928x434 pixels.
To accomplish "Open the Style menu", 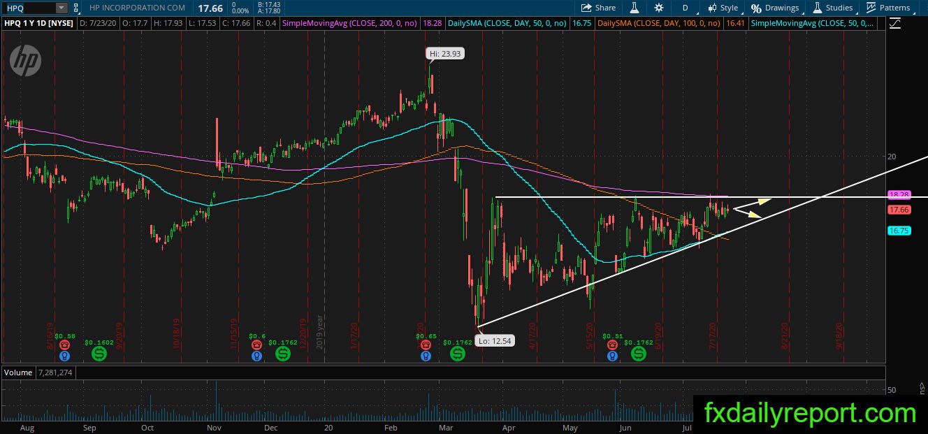I will pyautogui.click(x=723, y=8).
